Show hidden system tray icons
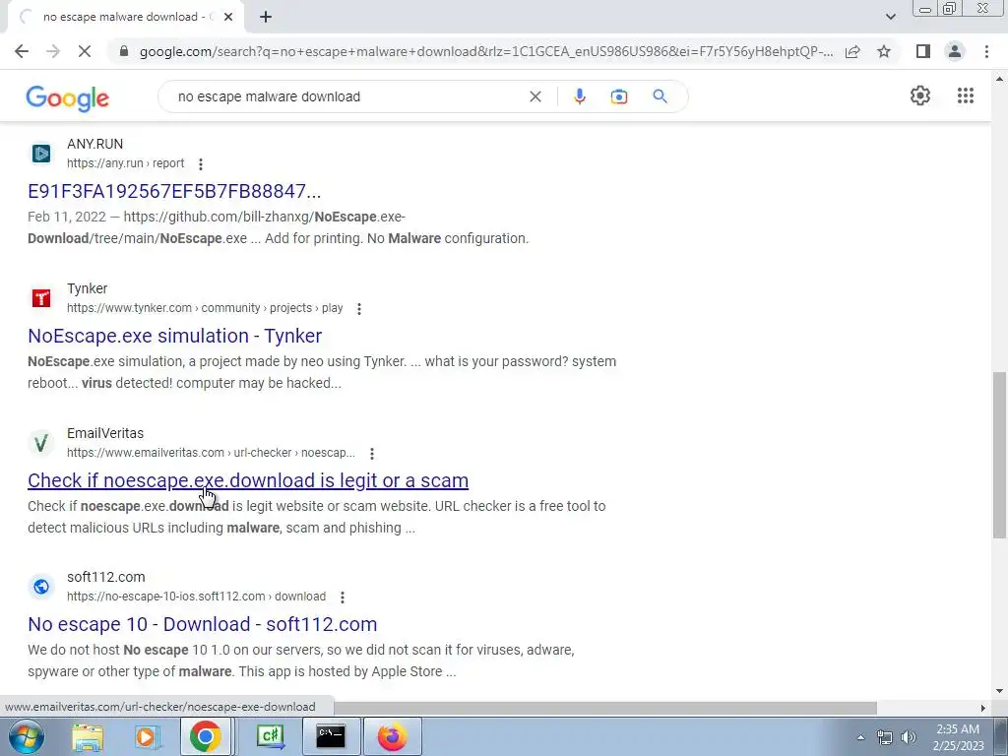 [860, 737]
